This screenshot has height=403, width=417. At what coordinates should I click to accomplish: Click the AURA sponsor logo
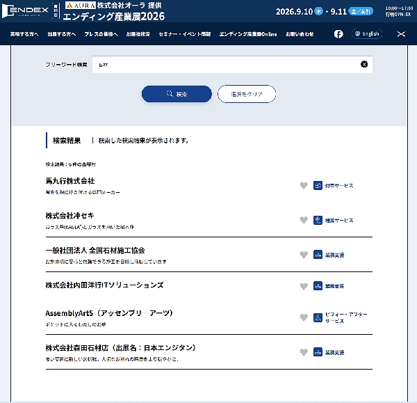coord(81,6)
